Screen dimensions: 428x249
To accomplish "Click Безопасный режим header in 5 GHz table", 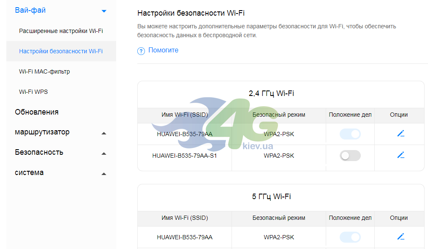I will [279, 218].
